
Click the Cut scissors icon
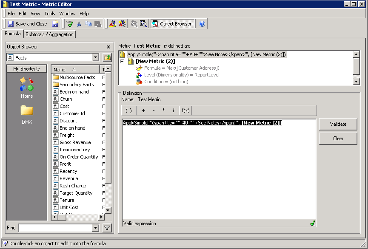tap(79, 24)
